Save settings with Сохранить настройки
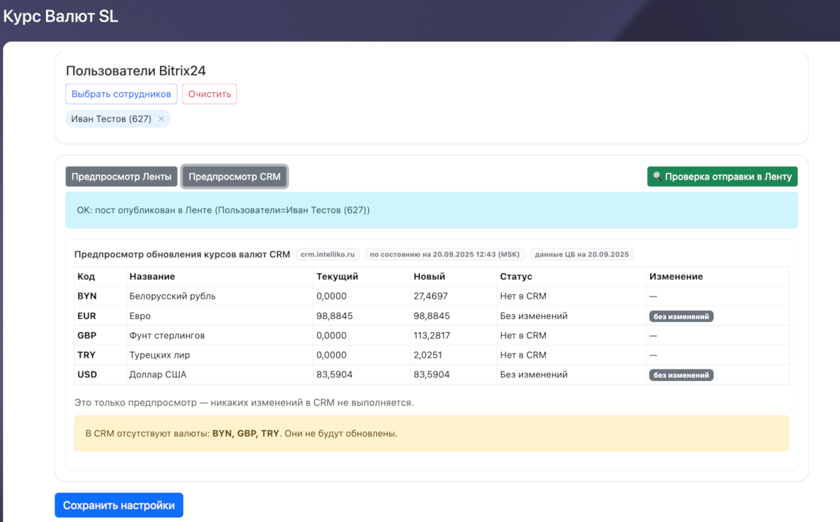 click(119, 505)
